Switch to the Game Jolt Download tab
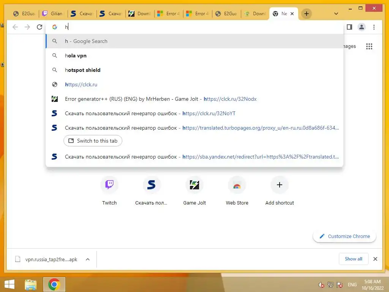The height and width of the screenshot is (292, 389). (x=140, y=14)
